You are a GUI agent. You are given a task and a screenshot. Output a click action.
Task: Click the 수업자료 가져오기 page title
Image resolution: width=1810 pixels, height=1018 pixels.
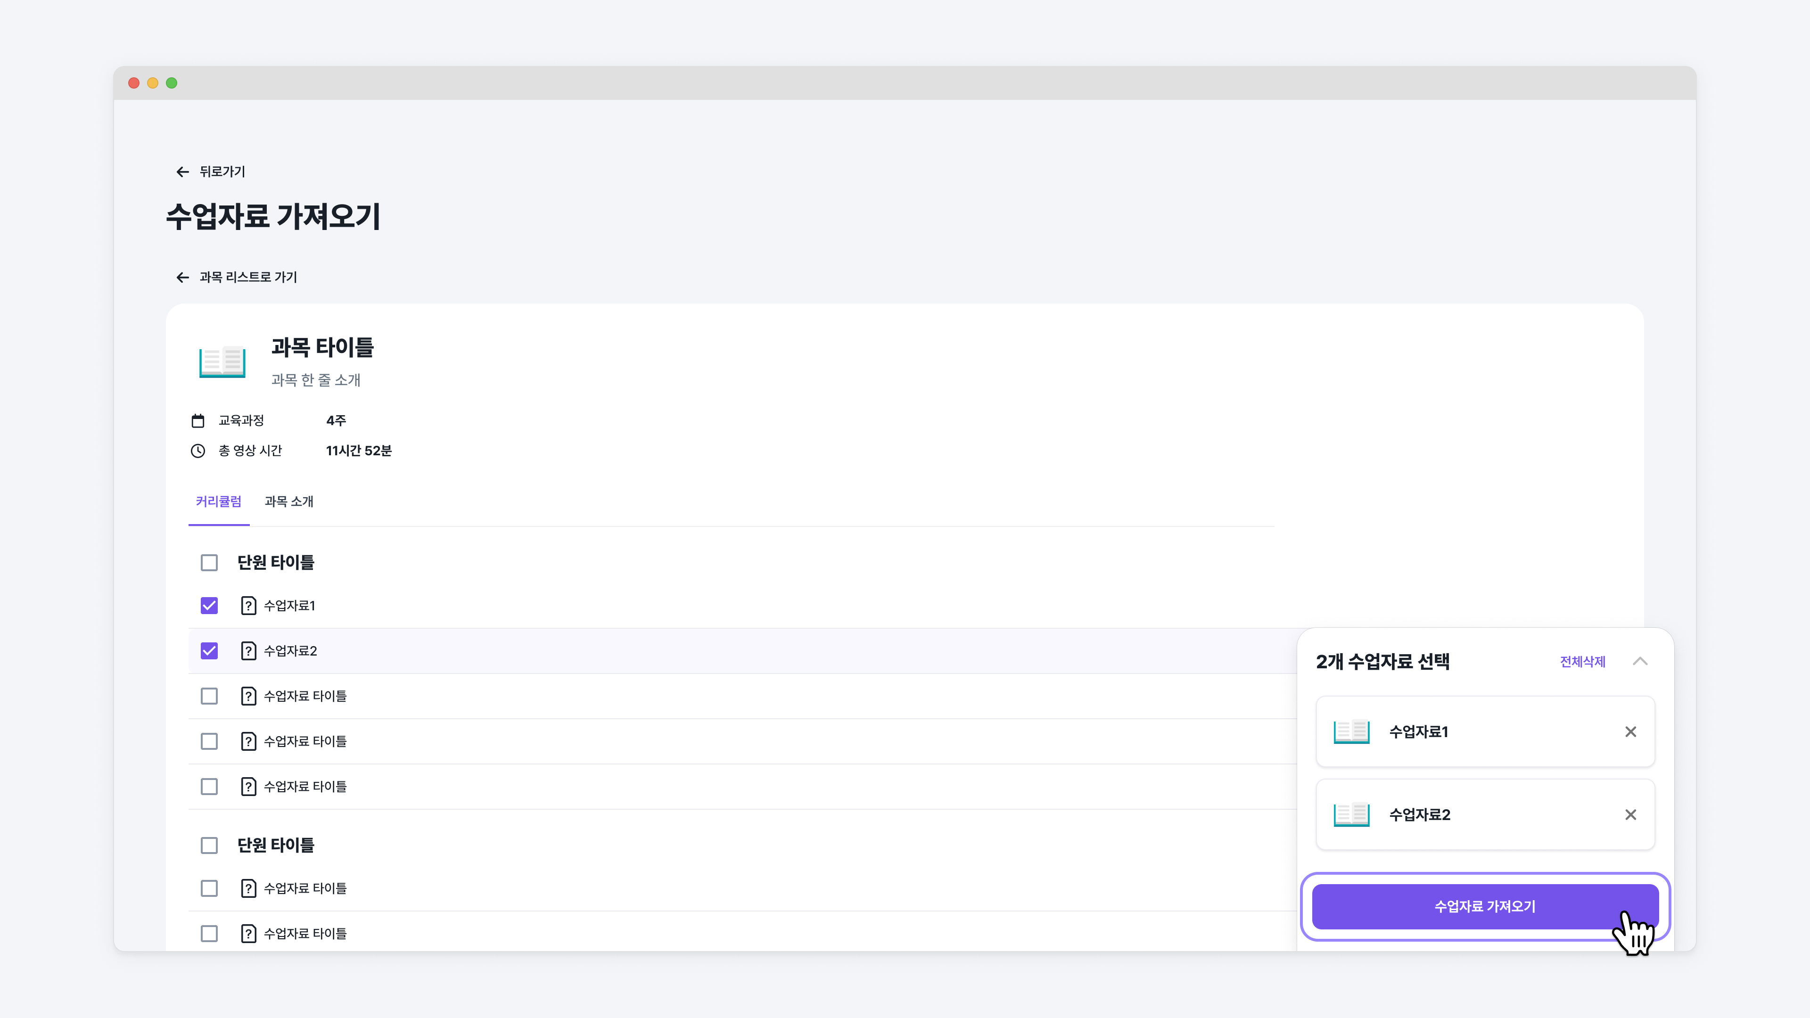click(x=273, y=216)
